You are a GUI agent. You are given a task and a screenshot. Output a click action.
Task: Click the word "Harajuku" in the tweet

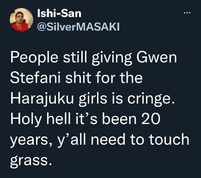pyautogui.click(x=42, y=99)
